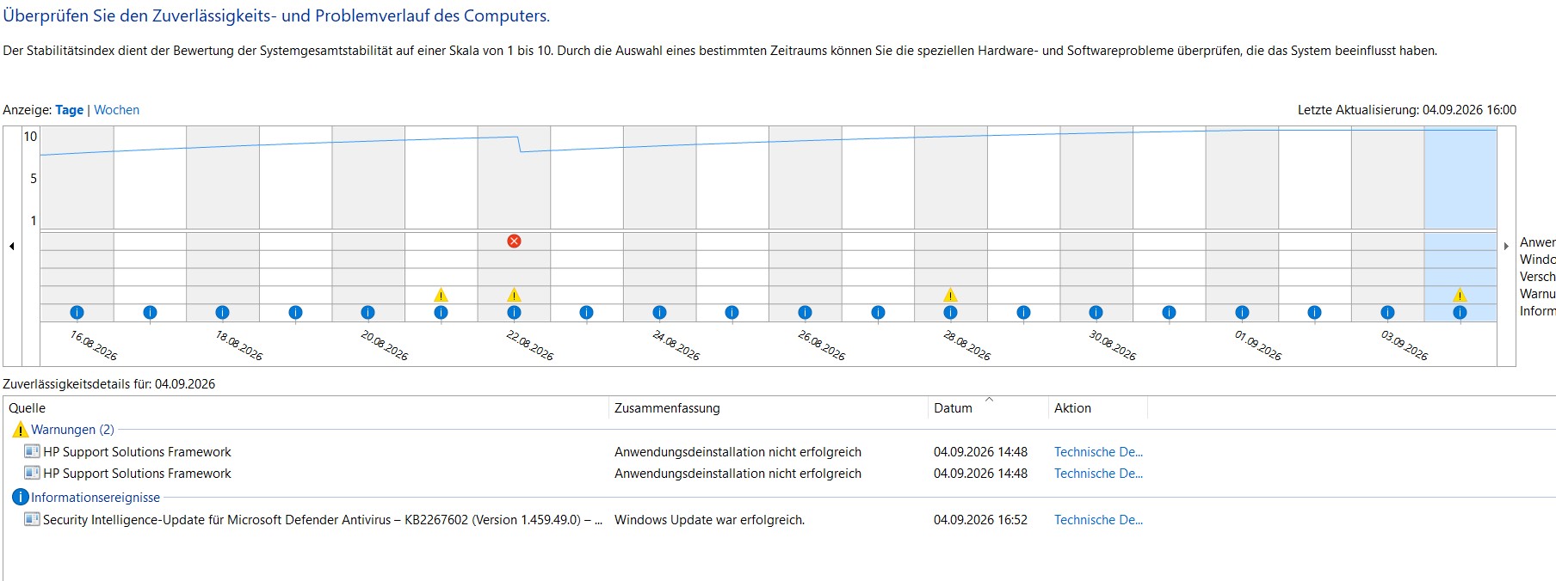Click the icon beside the Security Intelligence-Update entry
The image size is (1556, 581).
pyautogui.click(x=32, y=519)
